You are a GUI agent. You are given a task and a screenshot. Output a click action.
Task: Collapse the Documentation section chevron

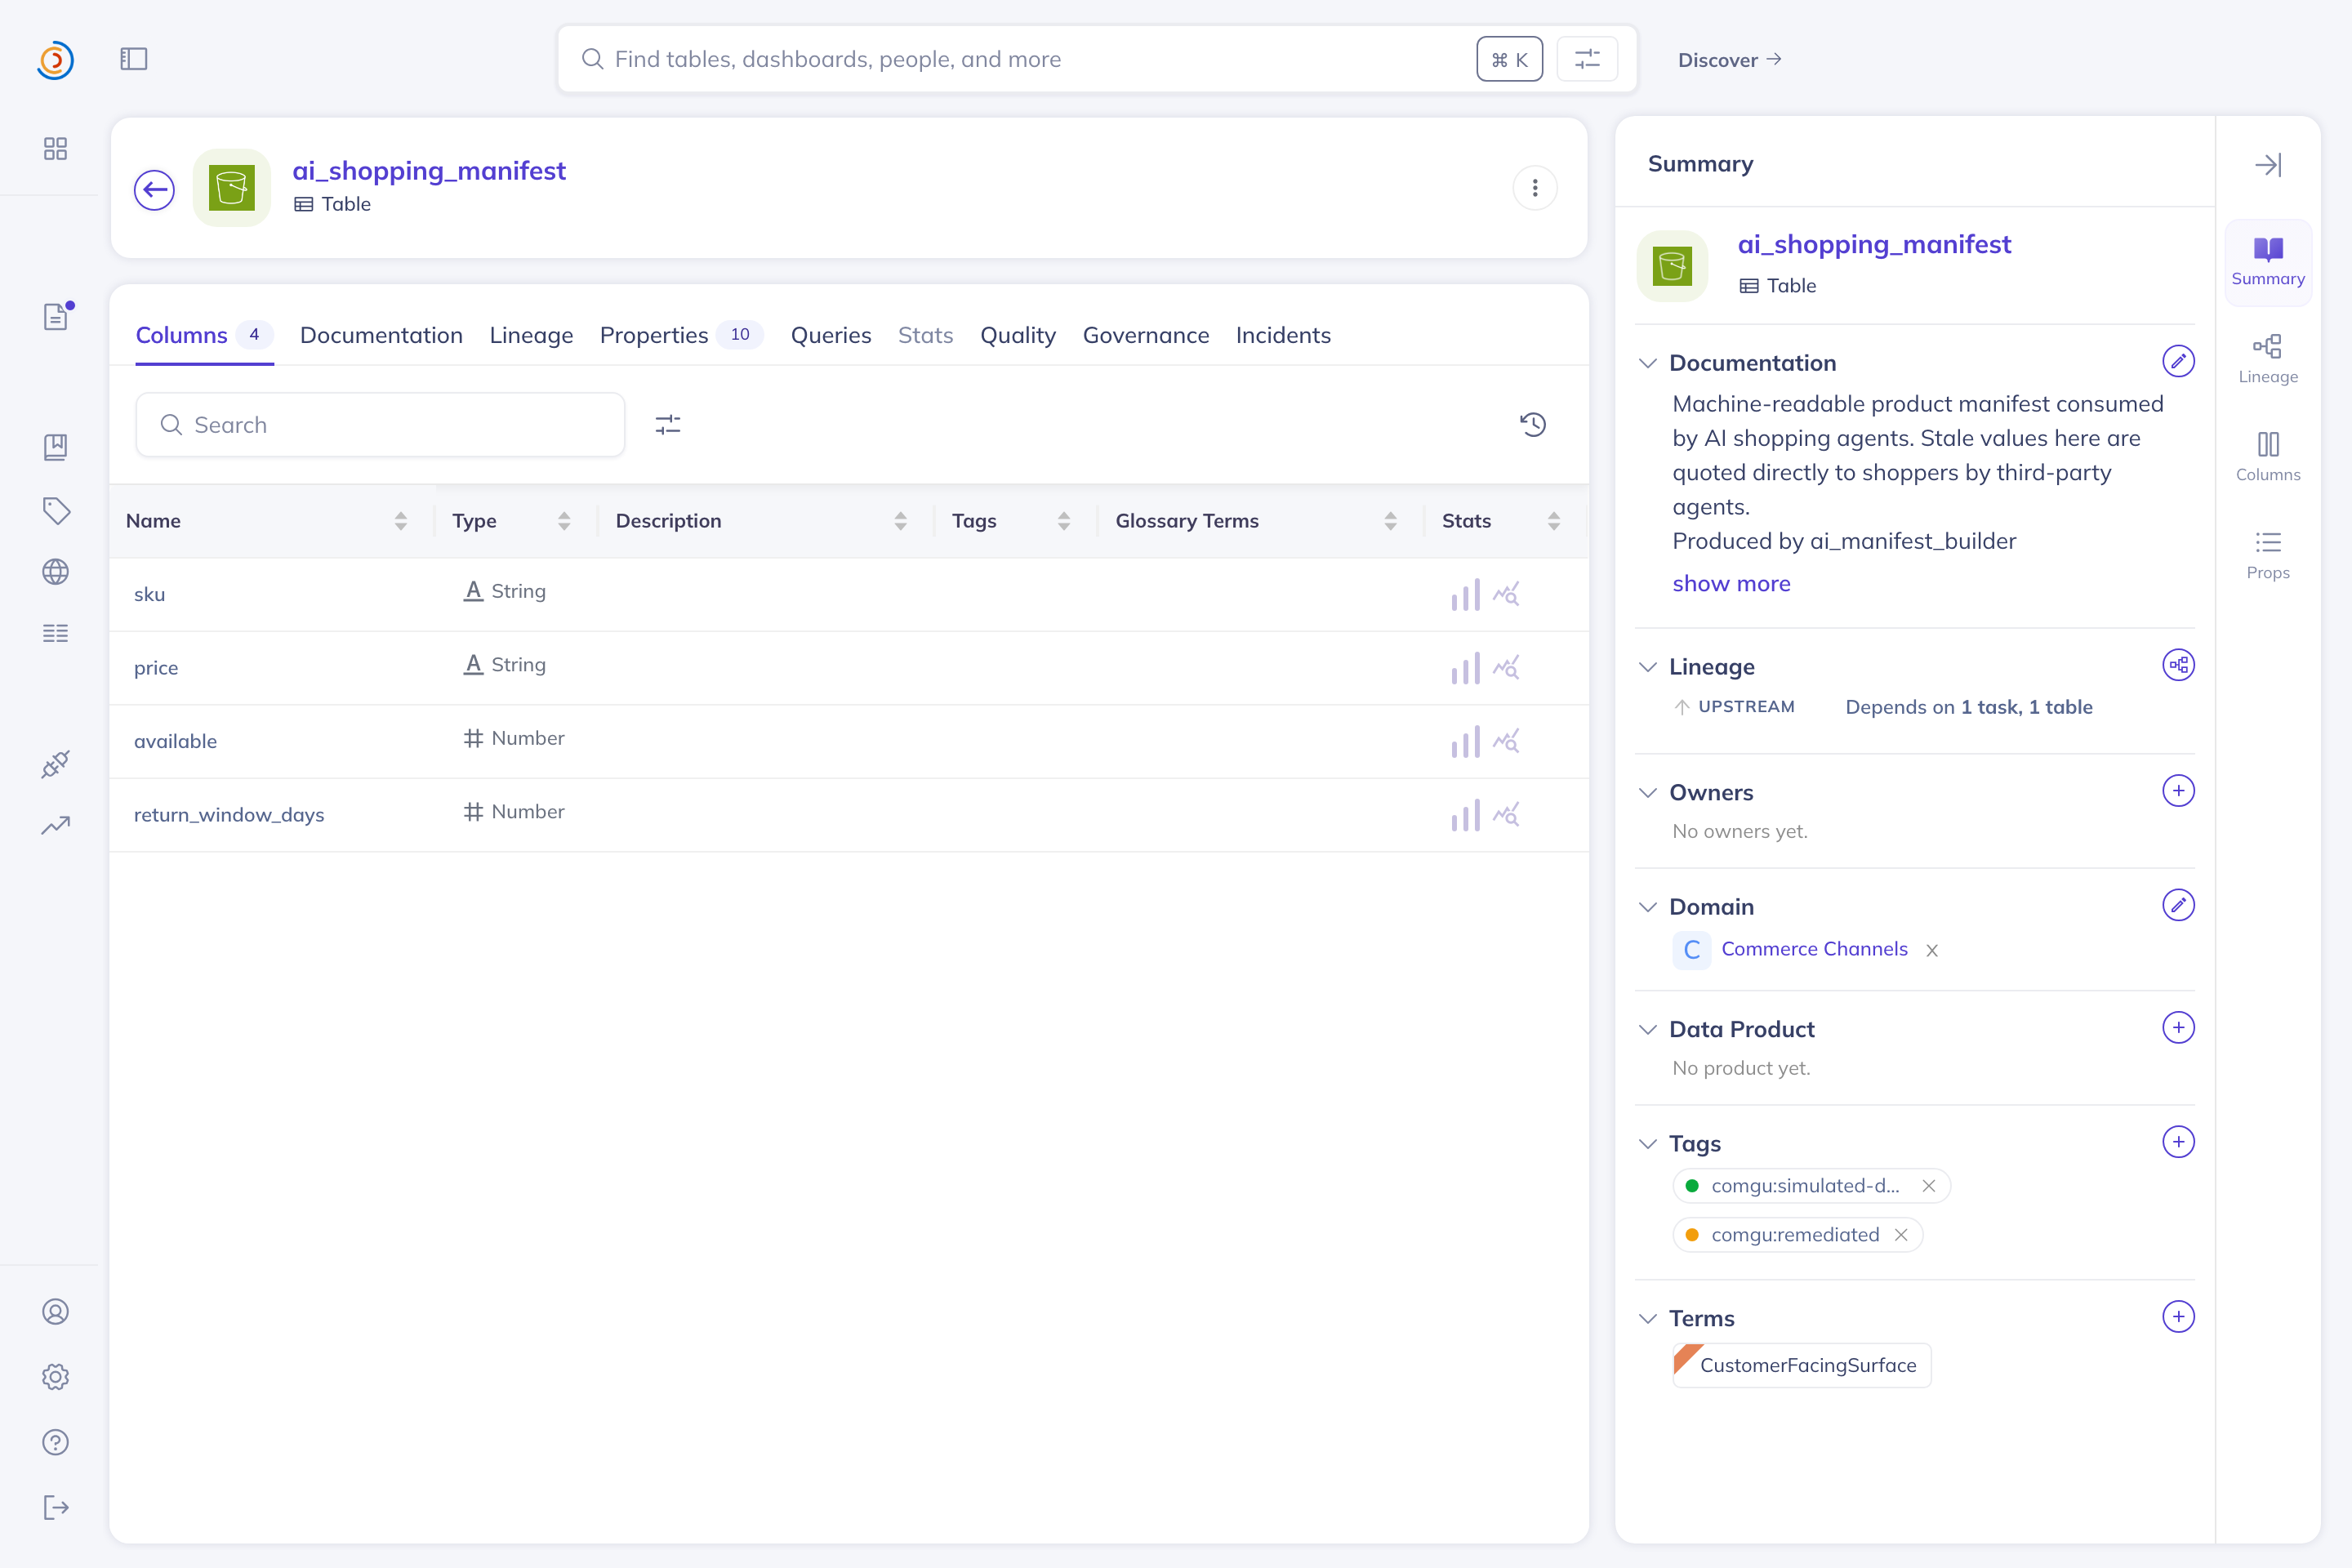click(x=1648, y=363)
